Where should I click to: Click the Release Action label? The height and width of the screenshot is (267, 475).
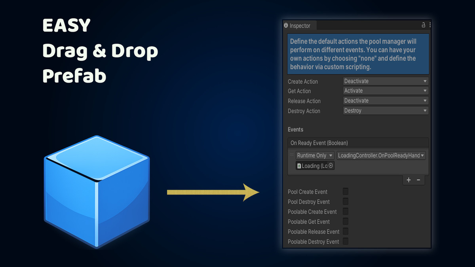[304, 101]
